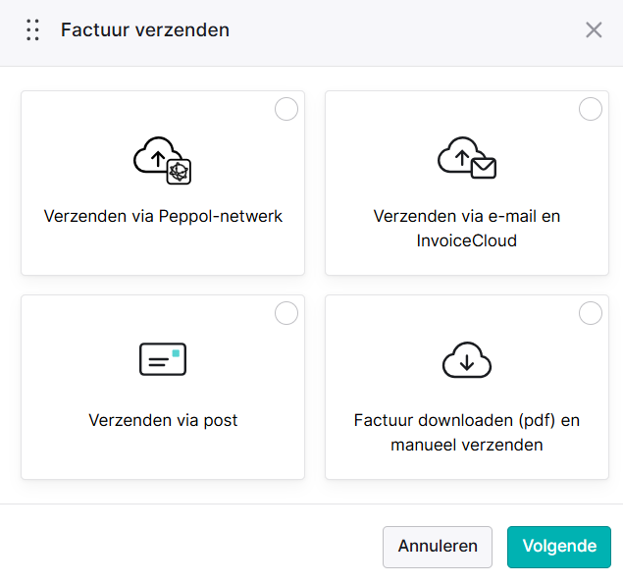The height and width of the screenshot is (583, 623).
Task: Click the Peppol cloud upload icon
Action: 162,161
